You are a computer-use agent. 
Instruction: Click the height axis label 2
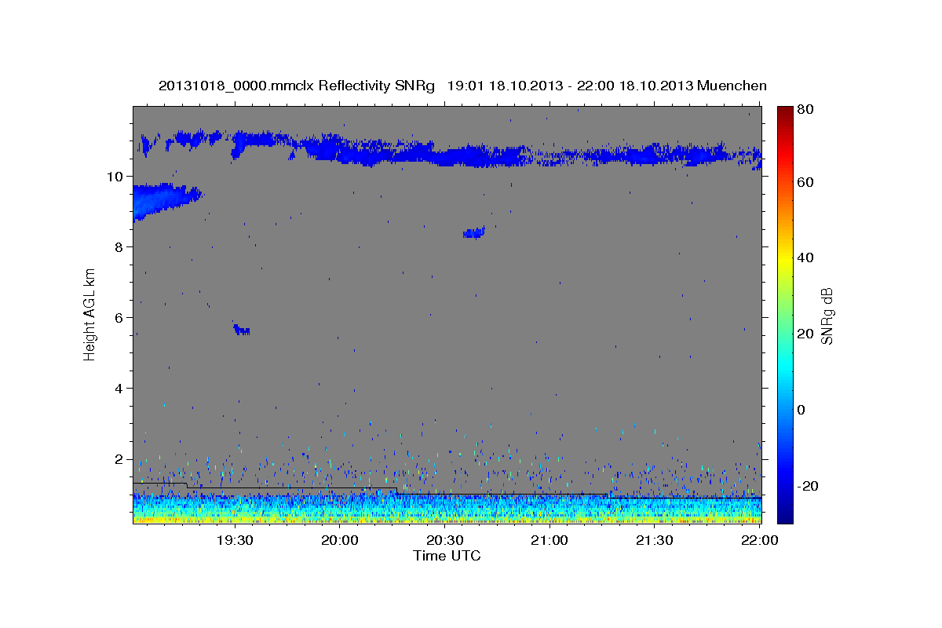[119, 459]
